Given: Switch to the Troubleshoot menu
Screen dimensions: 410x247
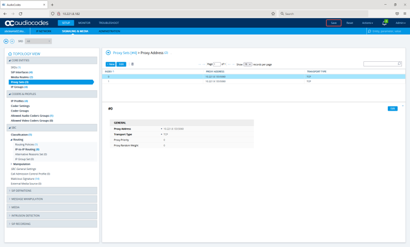Looking at the screenshot, I should tap(109, 23).
